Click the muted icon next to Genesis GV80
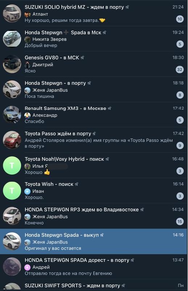Viewport: 188px width, 291px height. click(x=82, y=58)
